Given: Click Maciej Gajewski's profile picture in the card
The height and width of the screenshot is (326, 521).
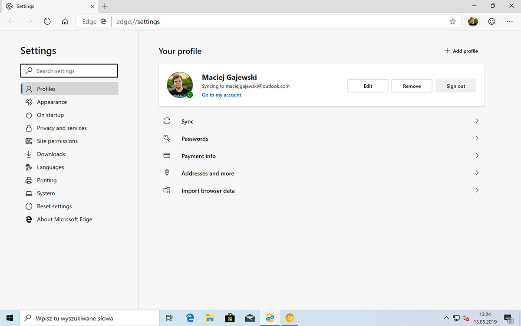Looking at the screenshot, I should click(180, 85).
